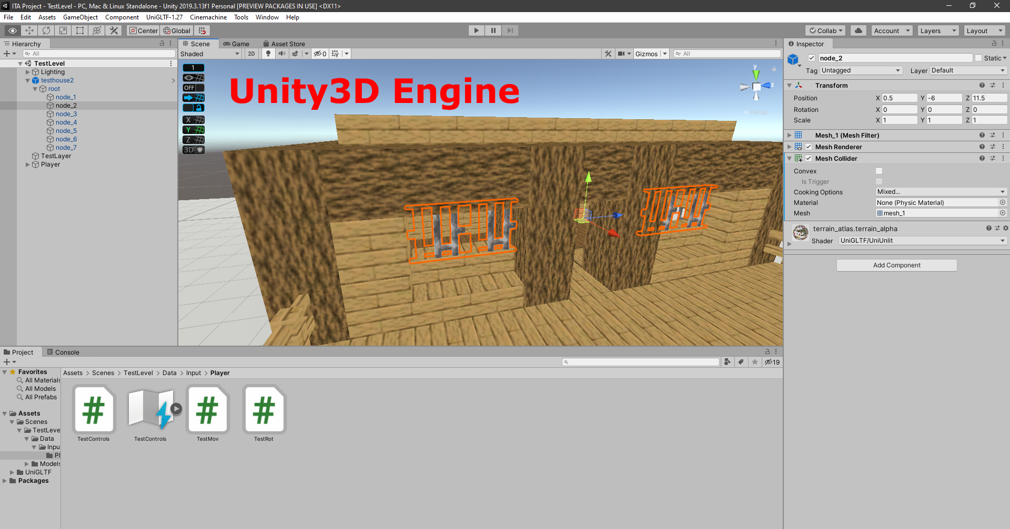Click the search by type icon
This screenshot has width=1010, height=529.
(x=728, y=362)
